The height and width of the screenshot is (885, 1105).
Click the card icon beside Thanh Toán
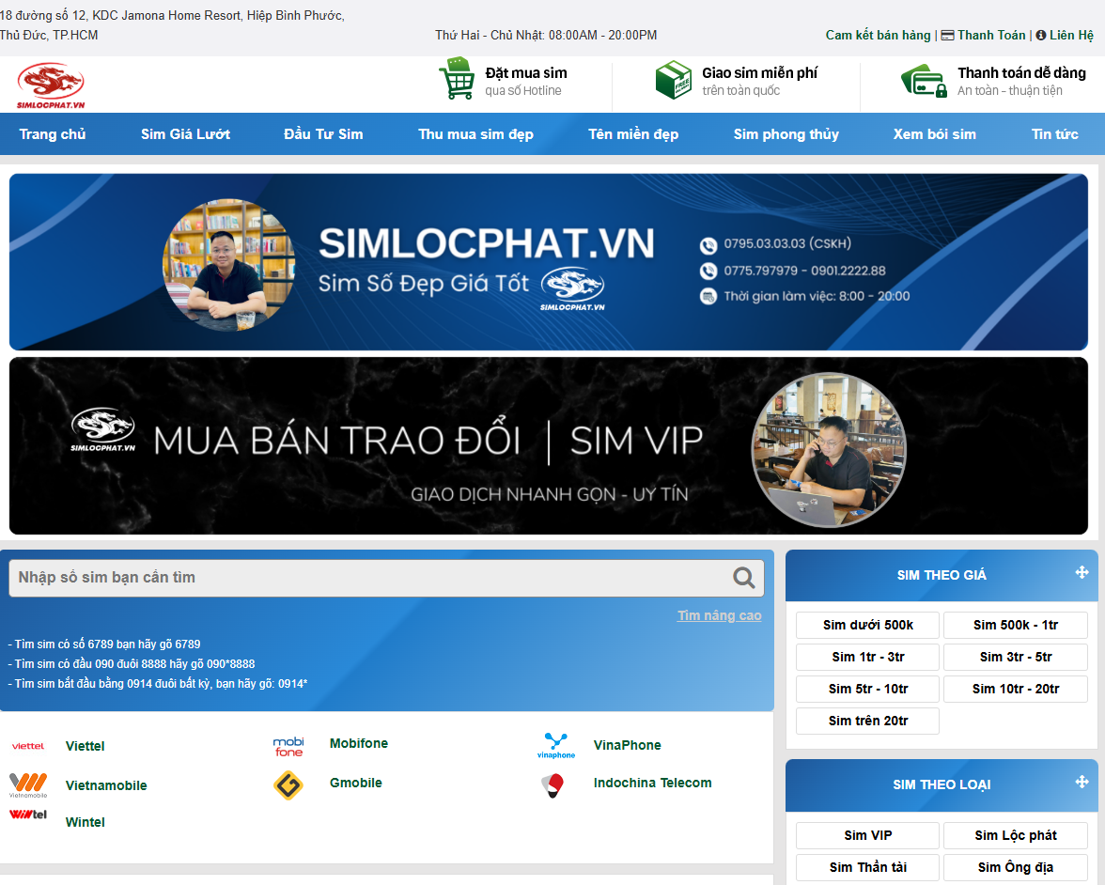[948, 36]
